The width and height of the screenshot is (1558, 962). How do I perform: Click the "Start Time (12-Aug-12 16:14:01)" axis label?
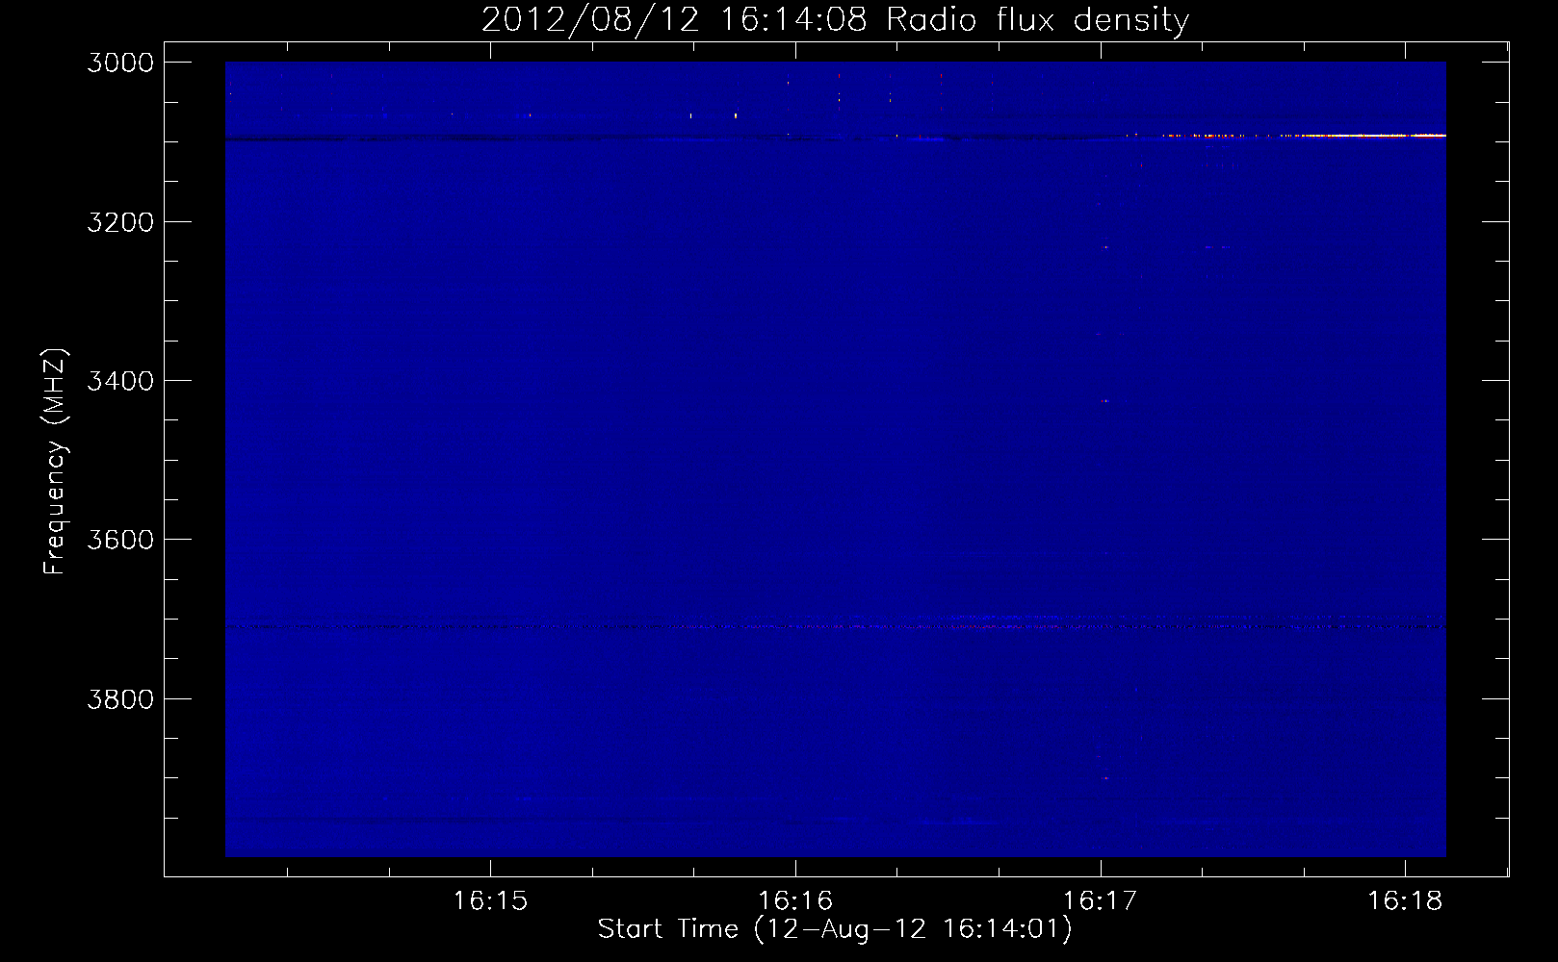tap(835, 929)
